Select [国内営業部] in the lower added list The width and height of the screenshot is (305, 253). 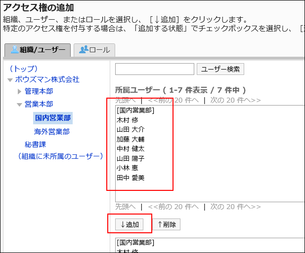click(x=135, y=243)
